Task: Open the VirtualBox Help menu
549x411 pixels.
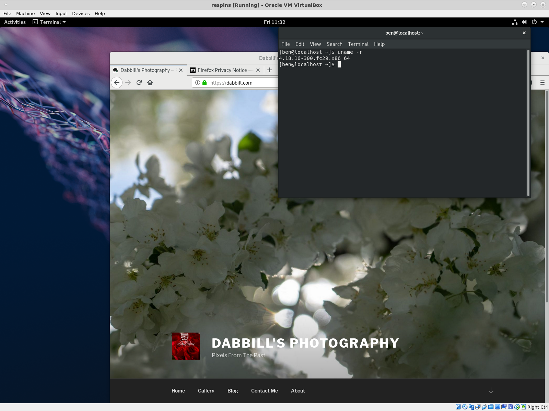Action: [x=100, y=13]
